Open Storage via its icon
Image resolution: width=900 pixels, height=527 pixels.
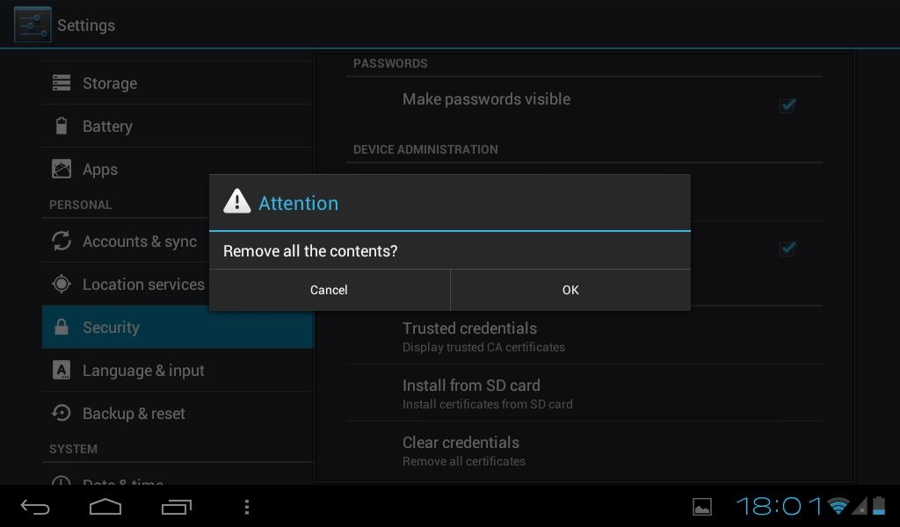(x=62, y=83)
